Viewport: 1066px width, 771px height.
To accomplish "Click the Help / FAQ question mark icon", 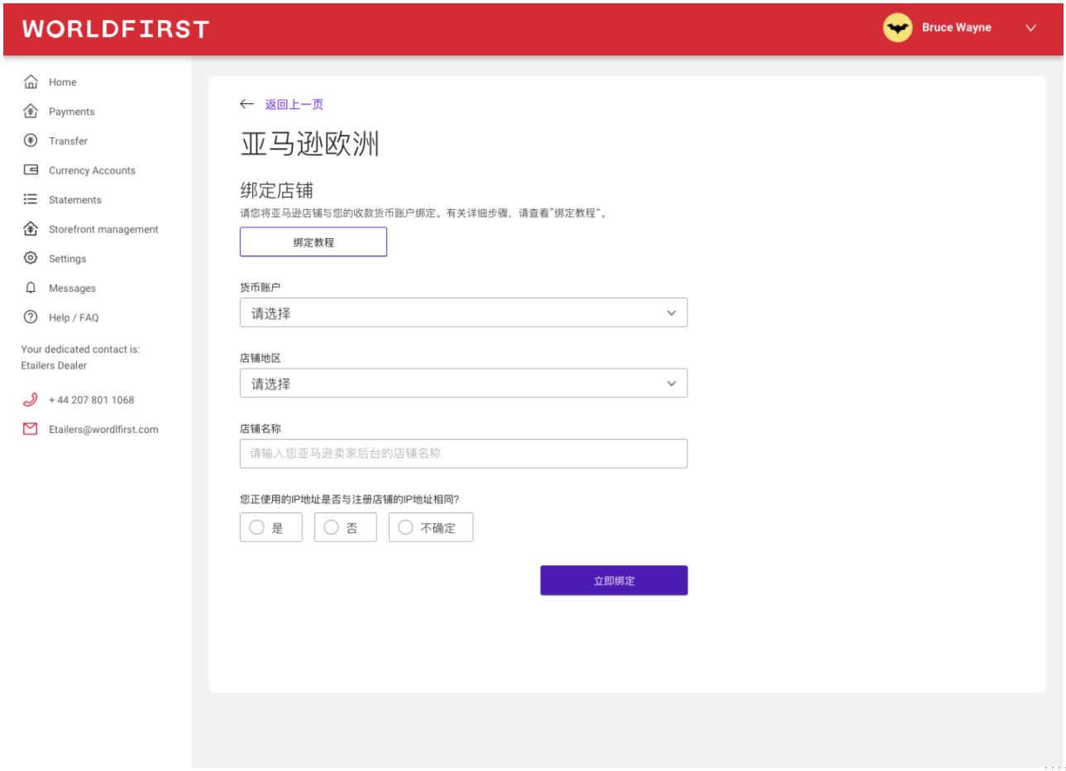I will coord(31,317).
